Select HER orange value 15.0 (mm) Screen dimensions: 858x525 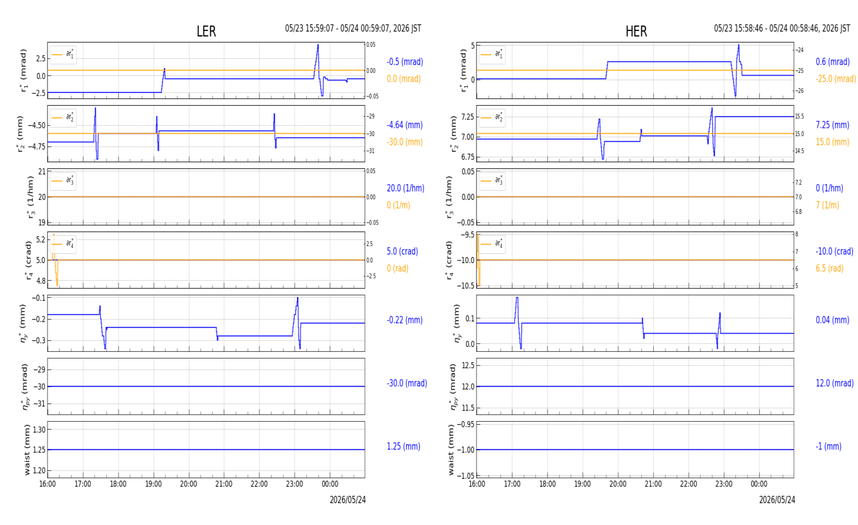pyautogui.click(x=832, y=142)
